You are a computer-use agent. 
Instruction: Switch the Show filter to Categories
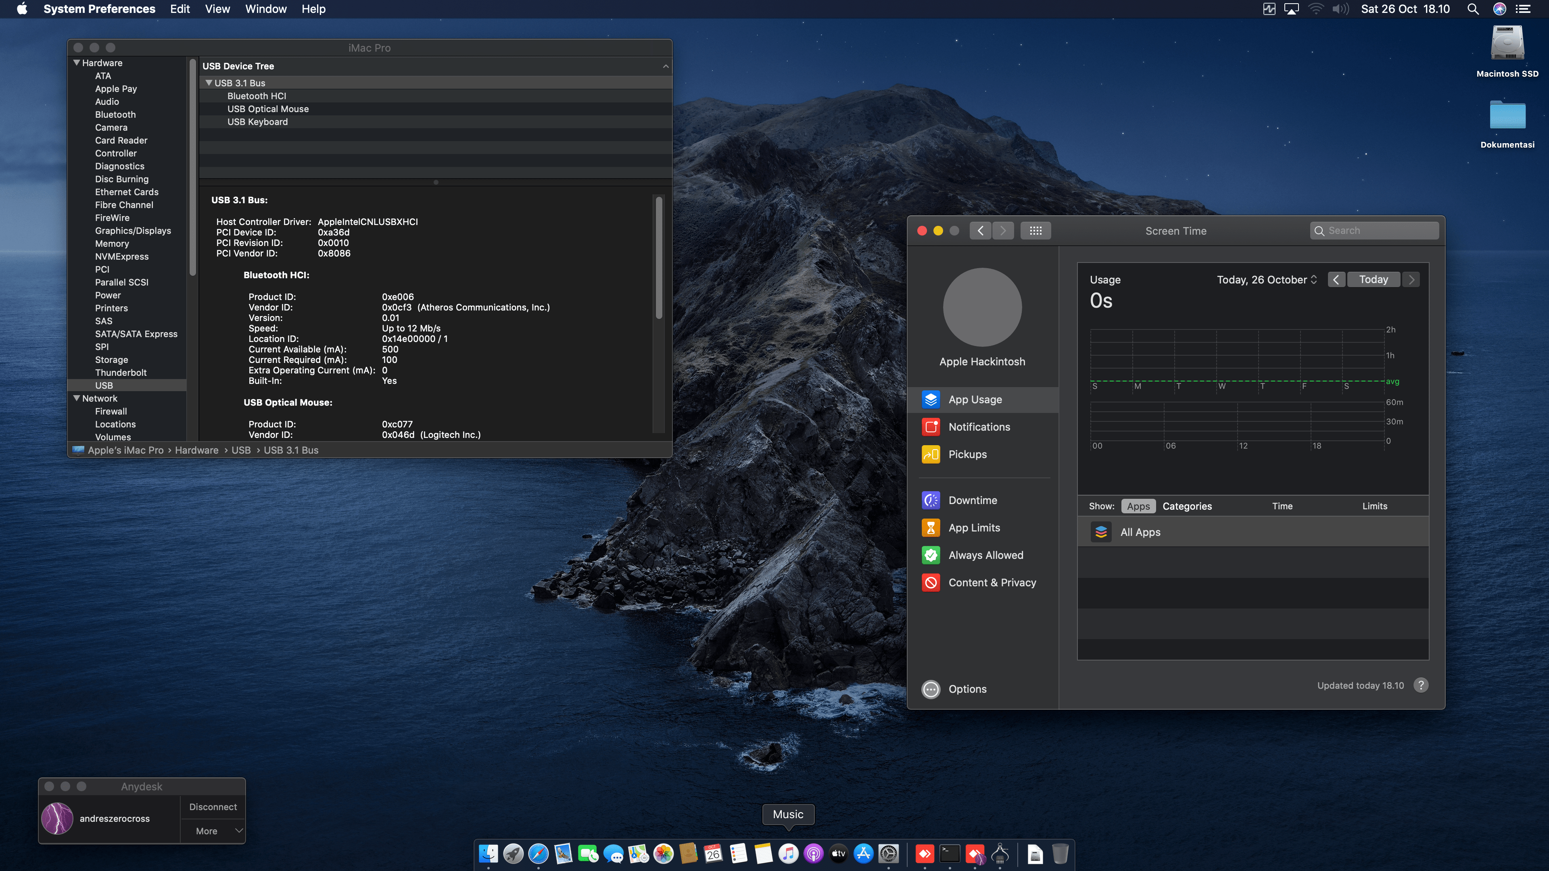1187,506
